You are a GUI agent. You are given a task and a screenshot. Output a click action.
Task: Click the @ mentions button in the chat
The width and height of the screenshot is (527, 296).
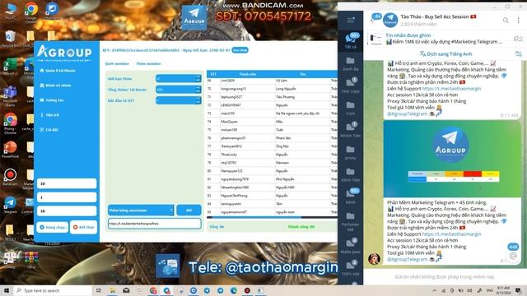[x=513, y=256]
